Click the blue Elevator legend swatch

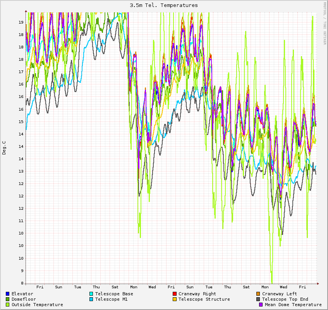point(7,294)
